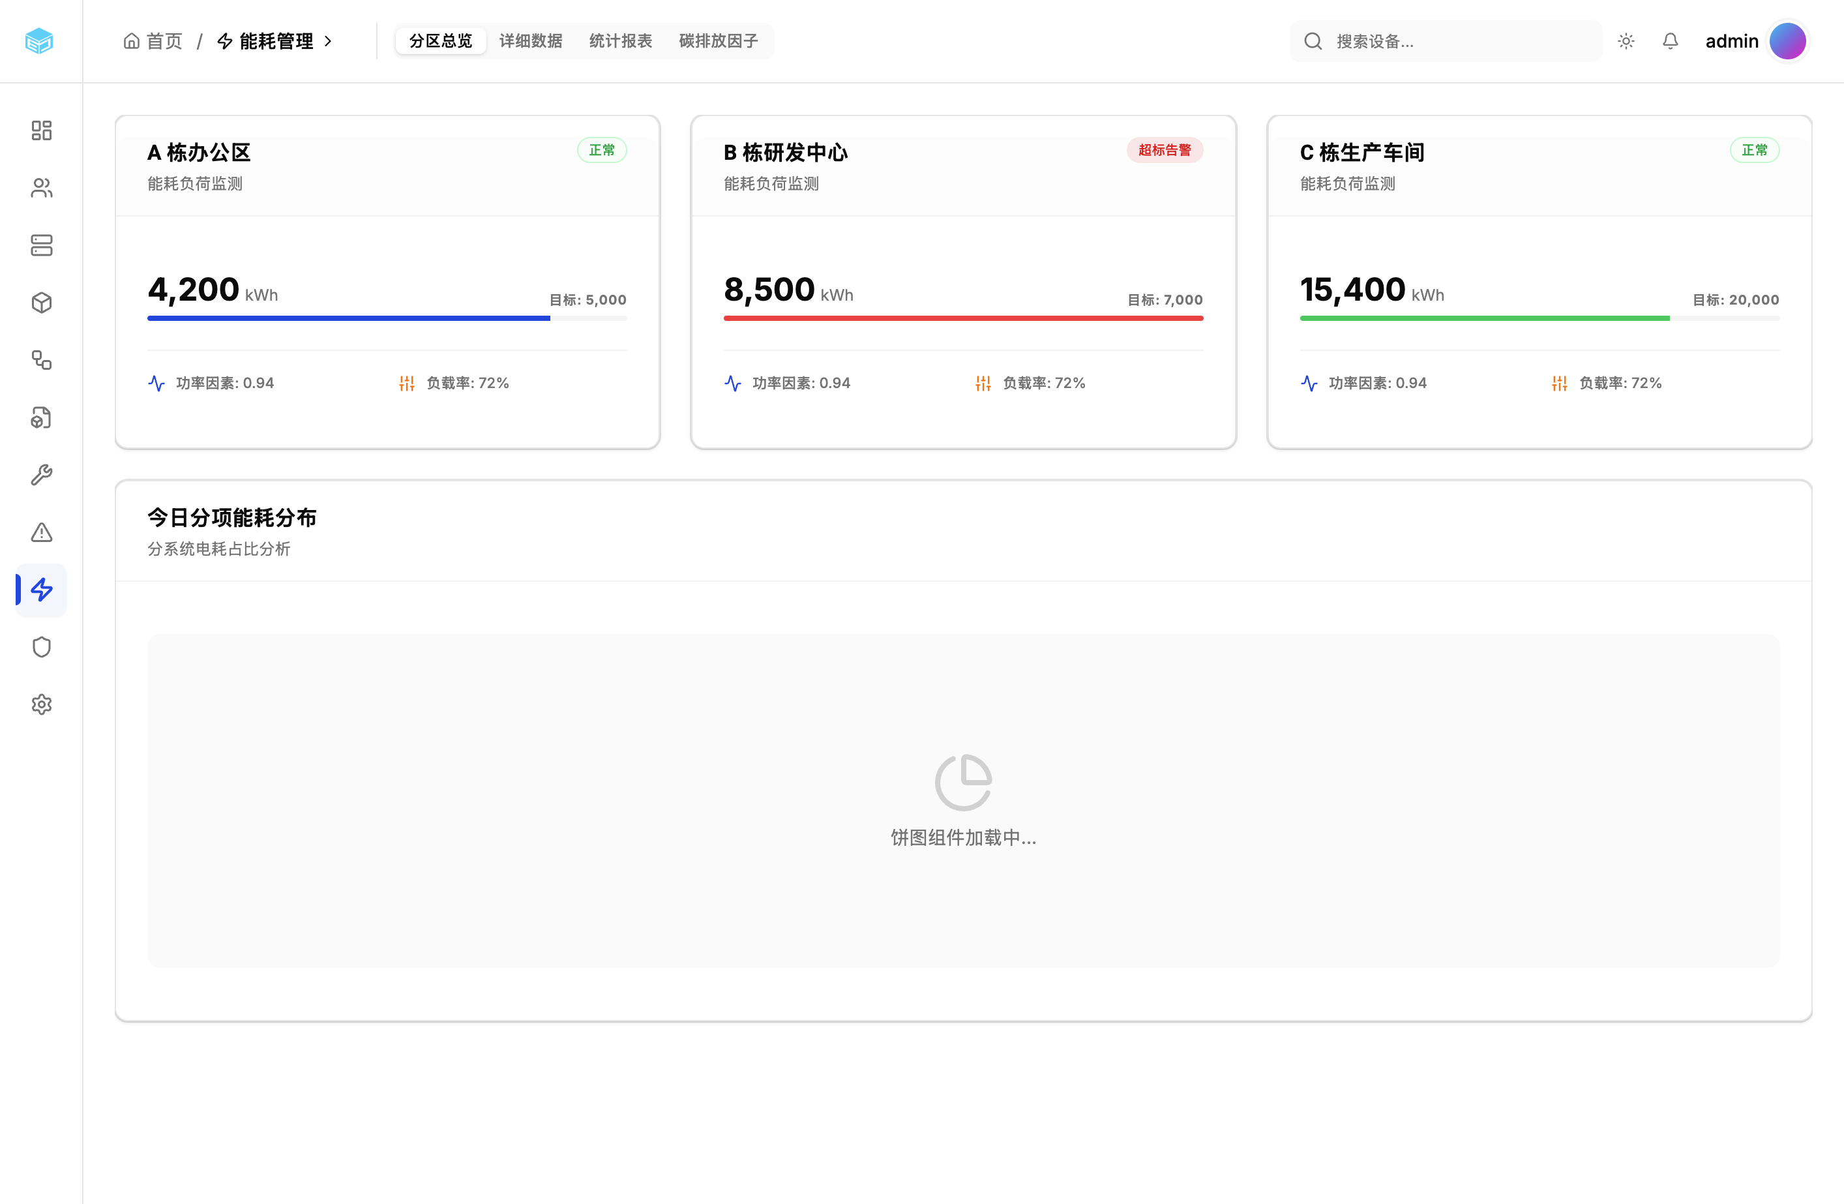The width and height of the screenshot is (1844, 1204).
Task: Click the 15,400 kWh value
Action: pyautogui.click(x=1371, y=290)
